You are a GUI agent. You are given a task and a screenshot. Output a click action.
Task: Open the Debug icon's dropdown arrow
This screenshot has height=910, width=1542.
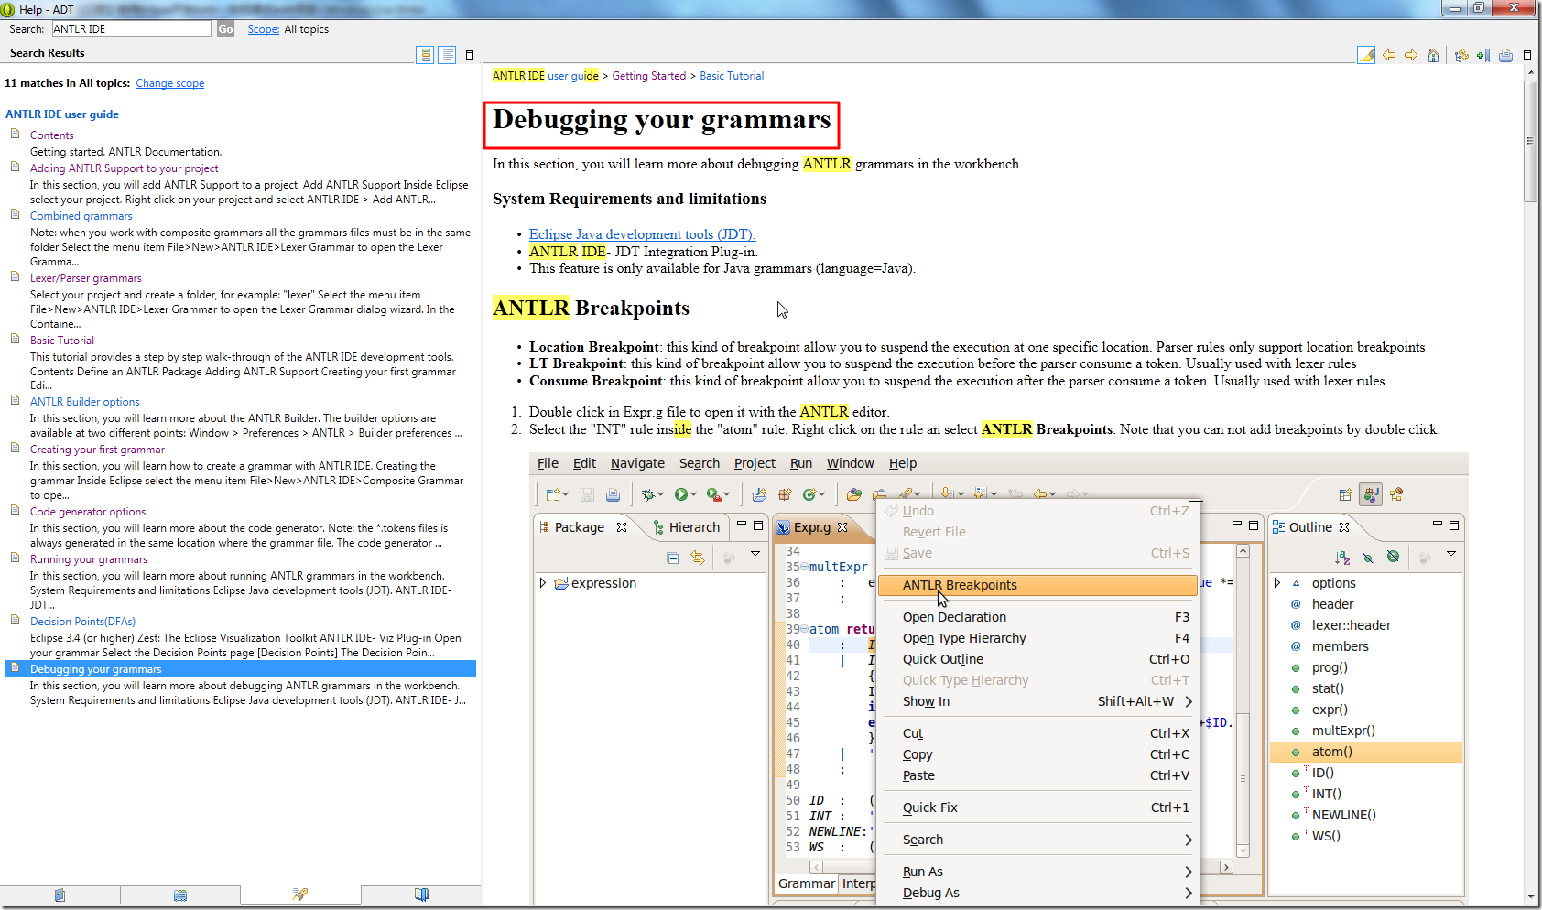661,495
